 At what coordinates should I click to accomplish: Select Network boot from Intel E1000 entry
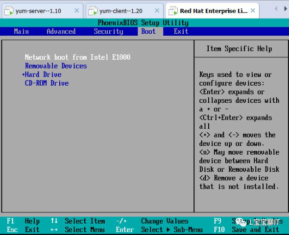77,57
